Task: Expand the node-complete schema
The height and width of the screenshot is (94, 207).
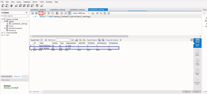Action: pyautogui.click(x=2, y=33)
